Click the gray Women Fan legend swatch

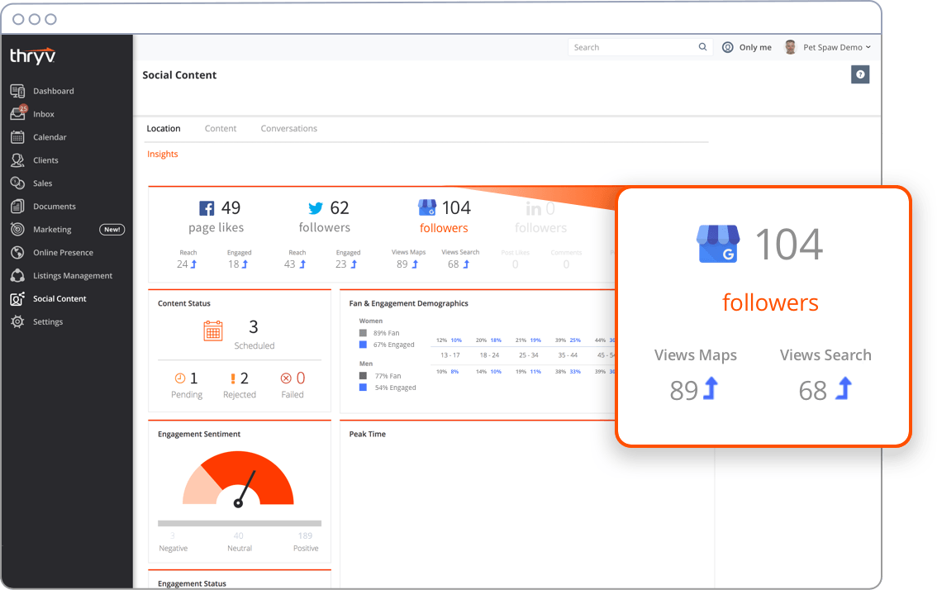(x=363, y=333)
